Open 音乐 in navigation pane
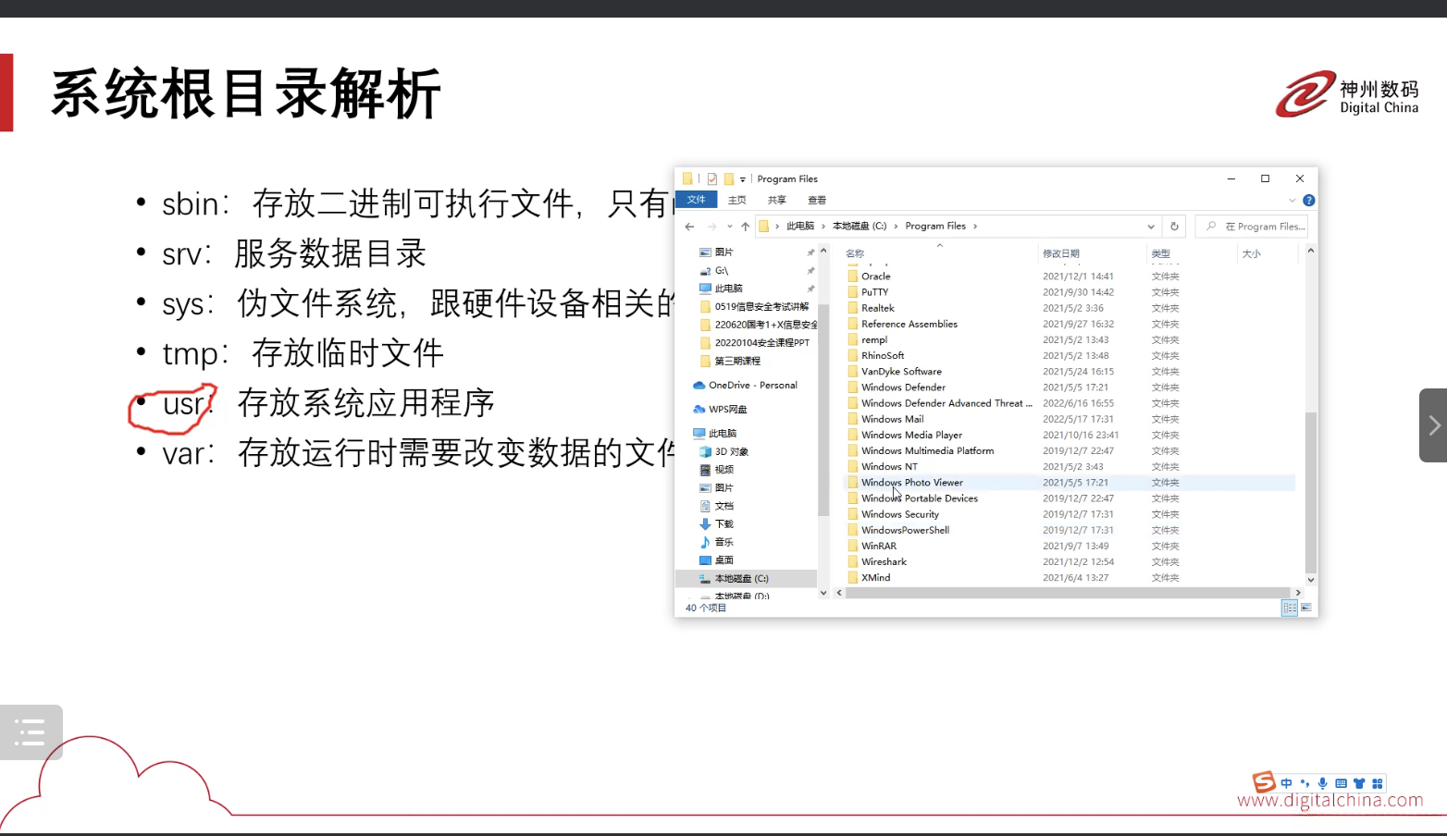Viewport: 1447px width, 836px height. 723,542
